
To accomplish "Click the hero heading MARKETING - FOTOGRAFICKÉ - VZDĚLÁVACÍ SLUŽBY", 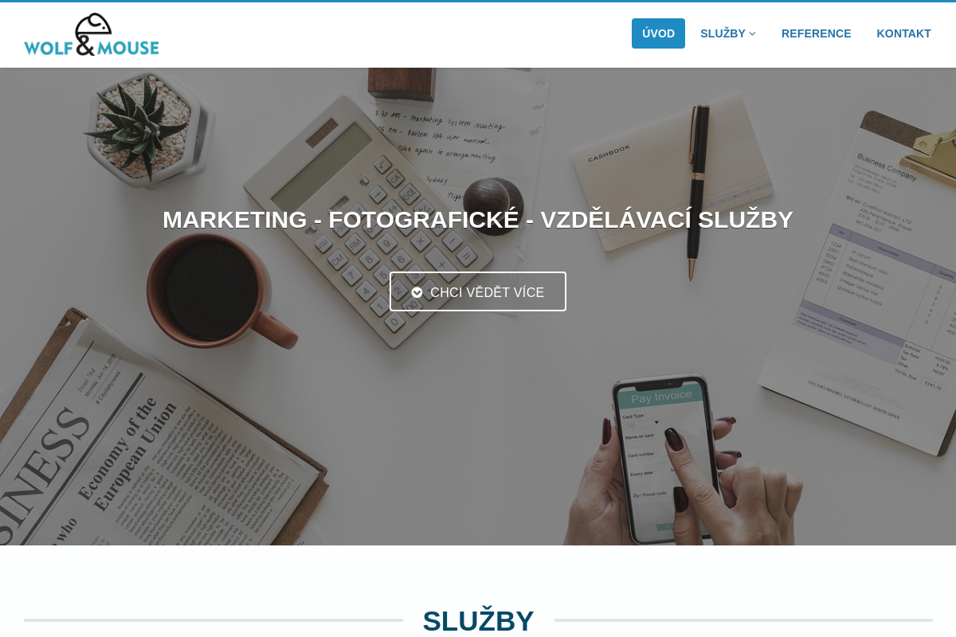I will 478,220.
